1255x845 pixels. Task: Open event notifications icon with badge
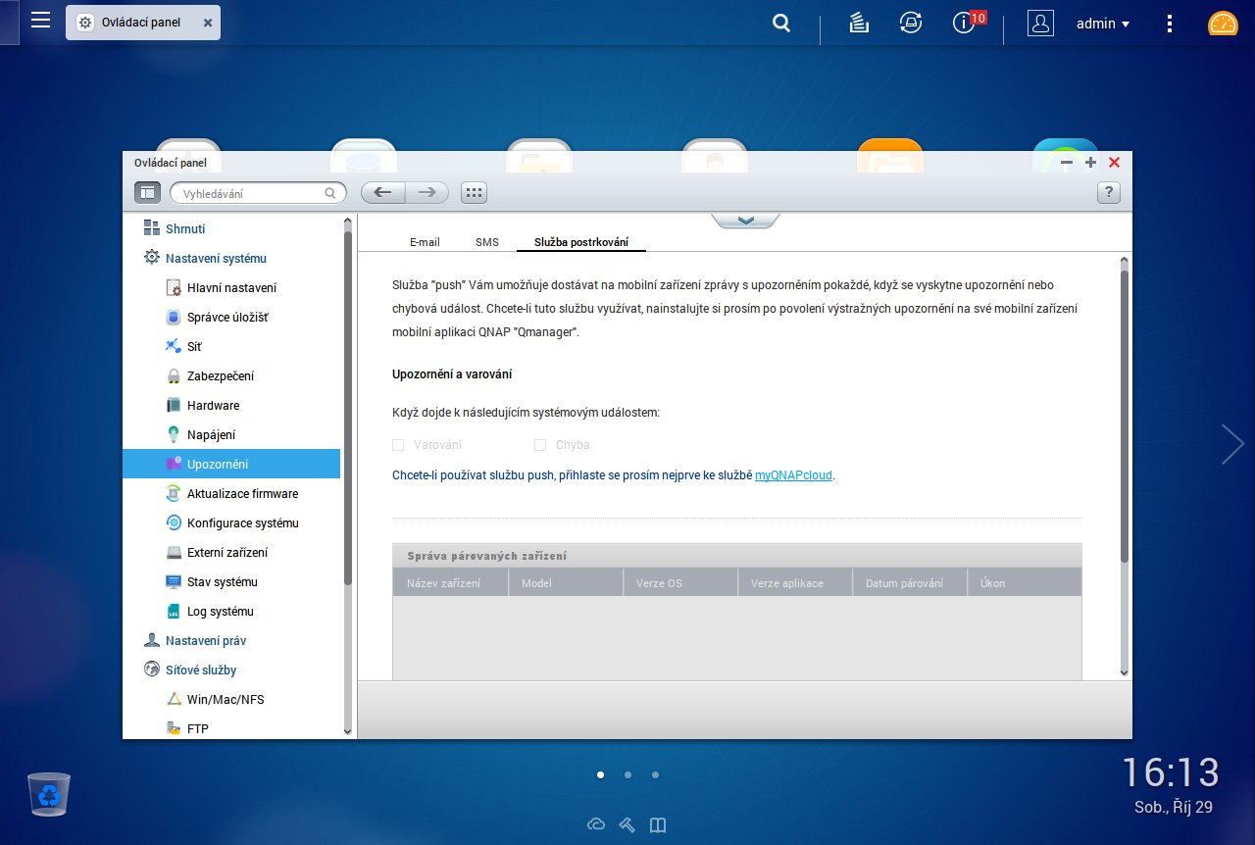965,24
